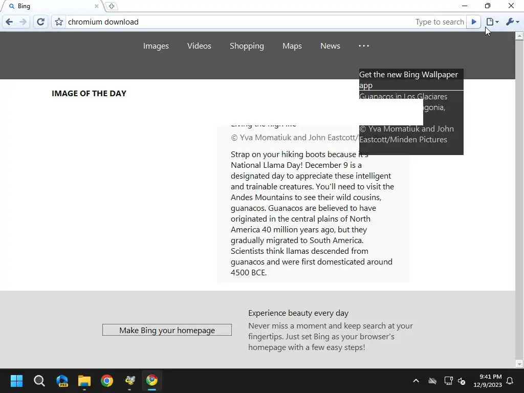Click the Make Bing your homepage button
The image size is (524, 393).
pyautogui.click(x=167, y=330)
